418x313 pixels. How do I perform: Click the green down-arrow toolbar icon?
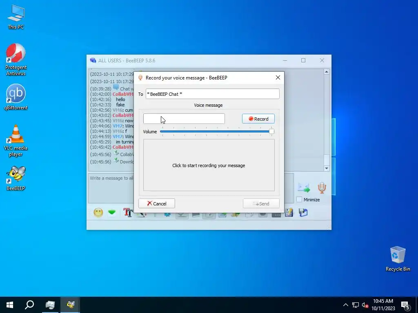(x=112, y=212)
